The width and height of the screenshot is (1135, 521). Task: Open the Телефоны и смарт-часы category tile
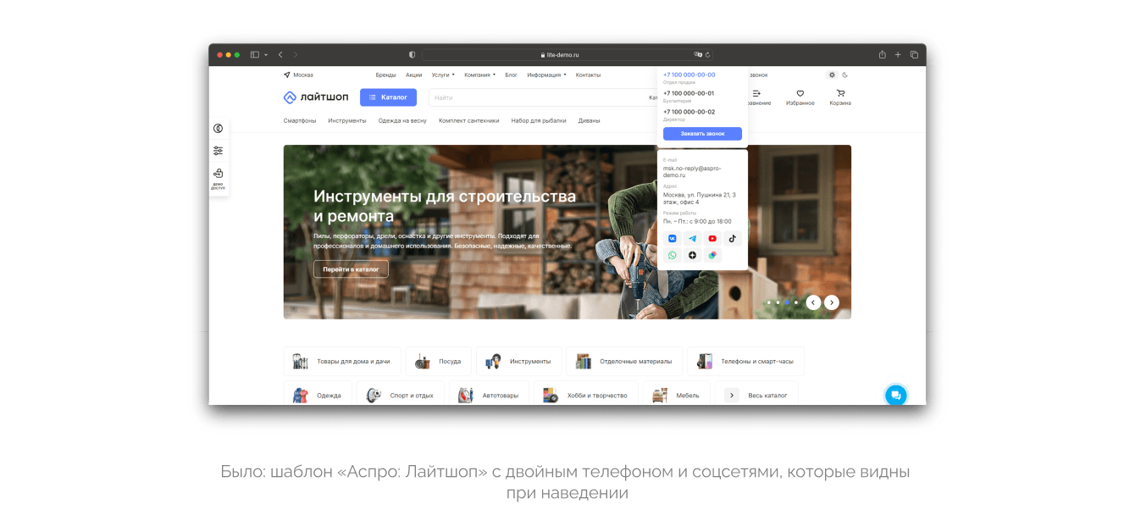(x=745, y=361)
